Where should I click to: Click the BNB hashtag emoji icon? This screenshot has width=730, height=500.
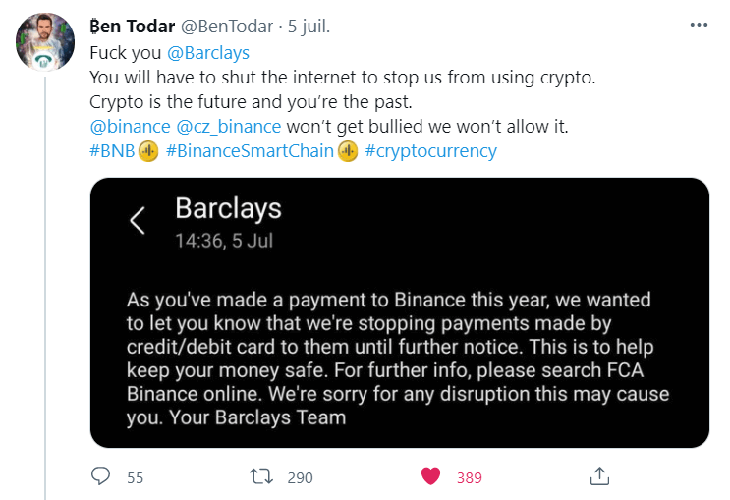(148, 151)
